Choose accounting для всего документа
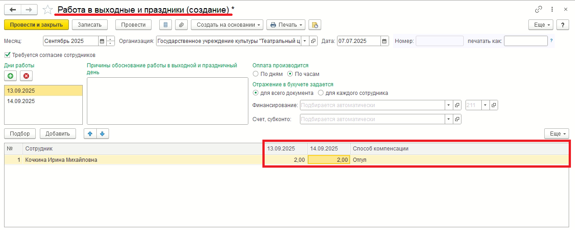 point(256,93)
